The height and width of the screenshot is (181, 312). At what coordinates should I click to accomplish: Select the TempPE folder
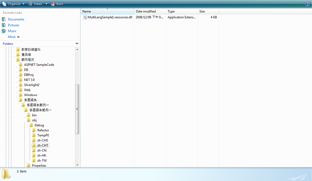(43, 135)
